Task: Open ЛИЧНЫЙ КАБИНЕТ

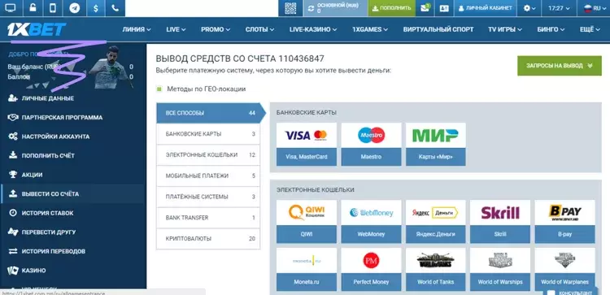Action: tap(485, 8)
